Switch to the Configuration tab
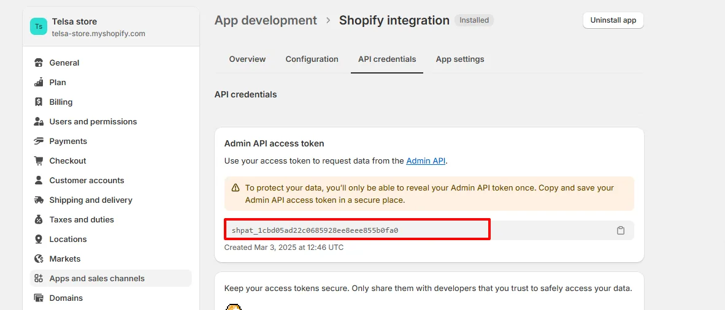This screenshot has width=725, height=310. click(x=312, y=59)
